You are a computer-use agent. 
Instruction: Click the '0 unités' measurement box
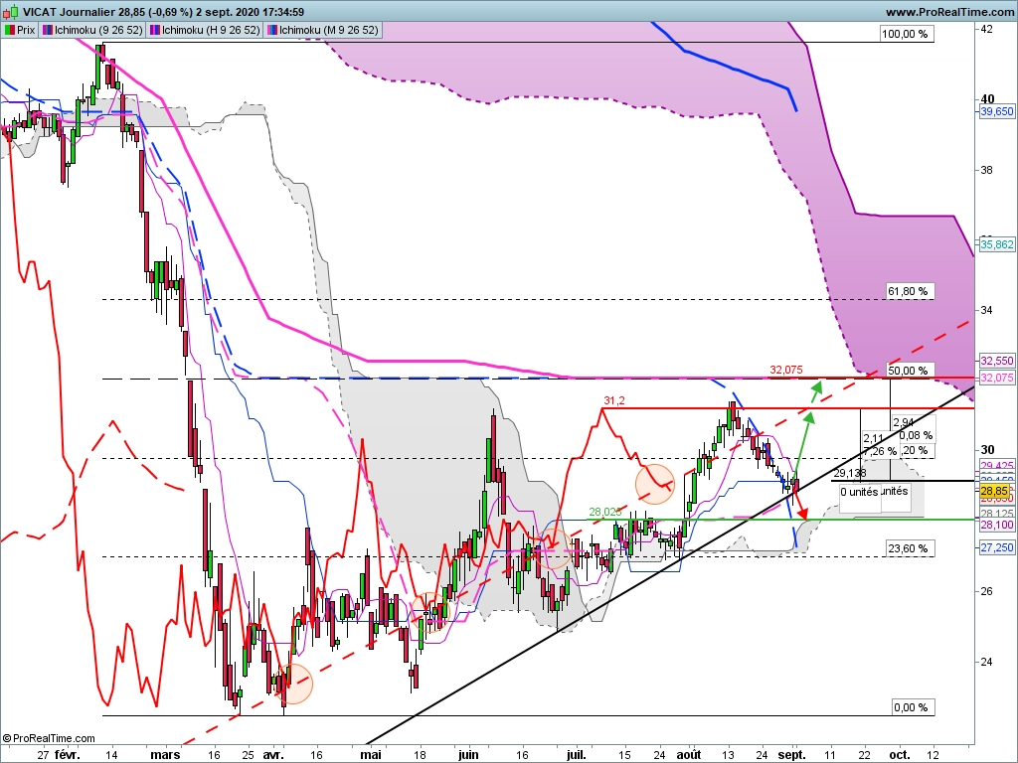click(x=860, y=492)
